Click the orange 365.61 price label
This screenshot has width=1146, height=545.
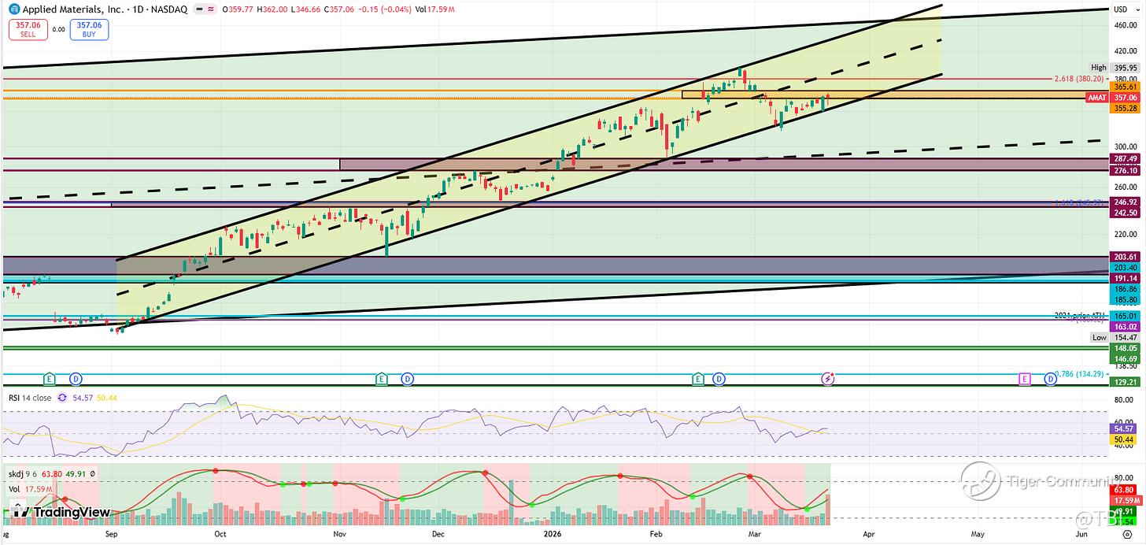pos(1126,87)
